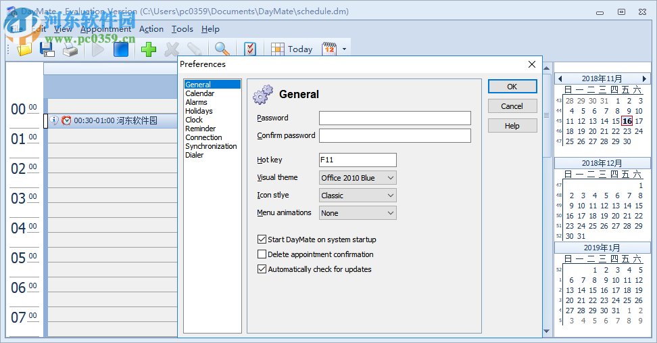Screen dimensions: 657x343
Task: Open the Tools menu
Action: (x=182, y=29)
